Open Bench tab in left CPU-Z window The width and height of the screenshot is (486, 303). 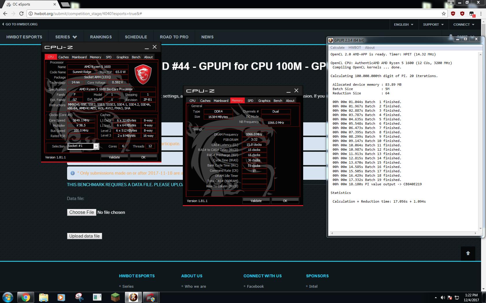136,57
